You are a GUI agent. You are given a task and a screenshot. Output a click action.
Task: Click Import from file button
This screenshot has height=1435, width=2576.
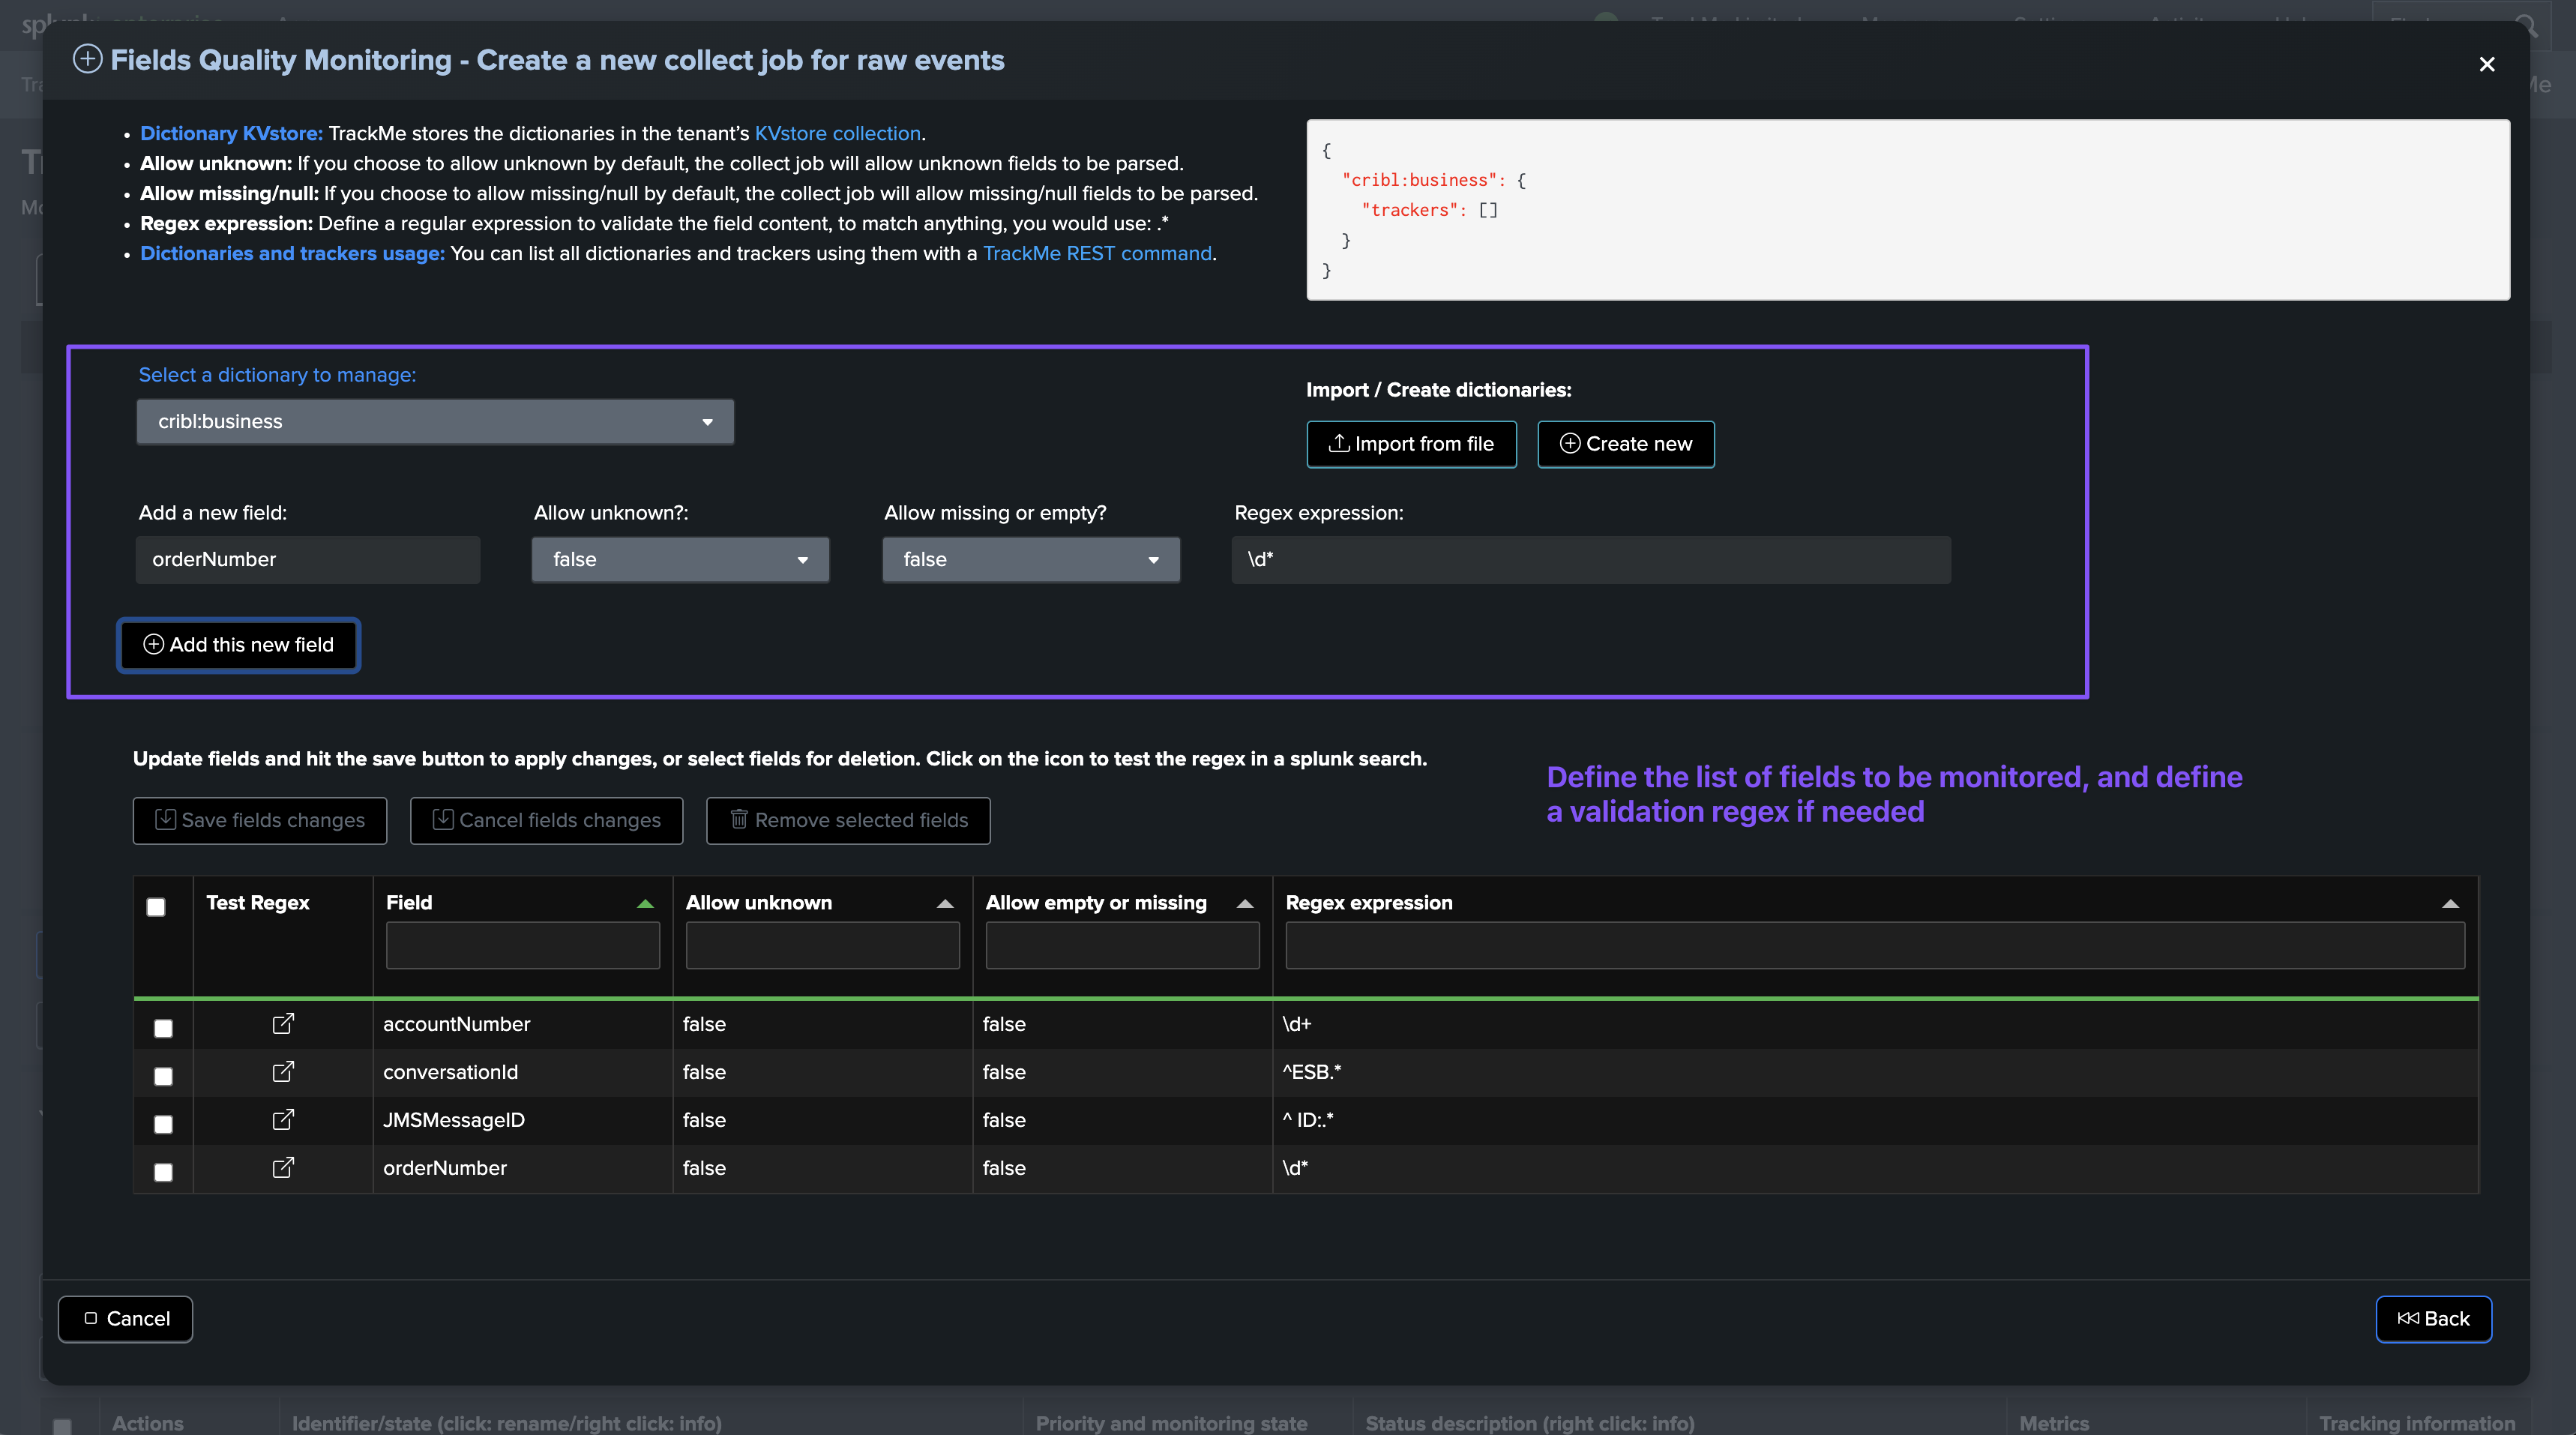pyautogui.click(x=1411, y=444)
